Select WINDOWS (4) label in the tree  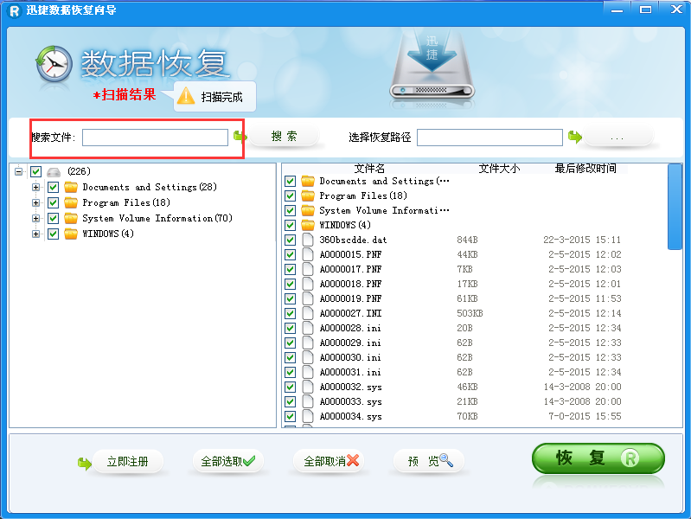pos(108,234)
